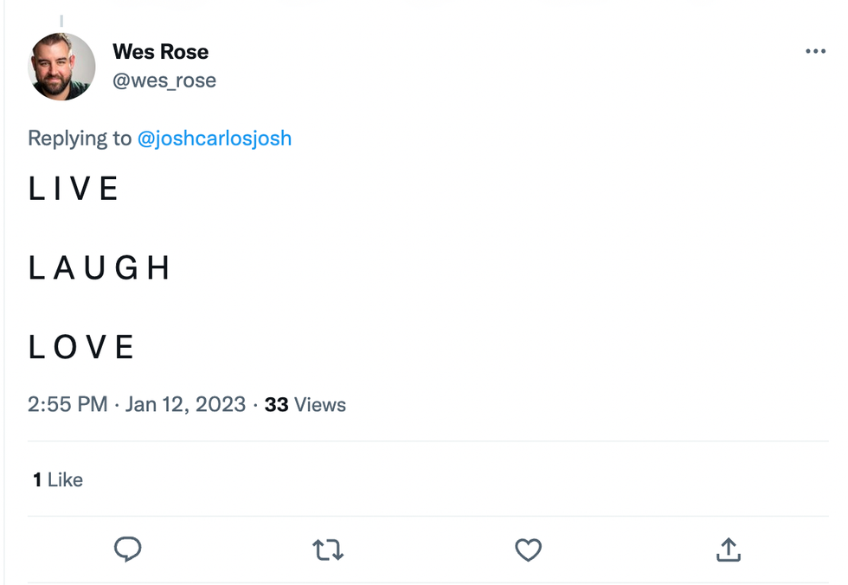Image resolution: width=848 pixels, height=585 pixels.
Task: Open the three-dot more options menu
Action: tap(815, 52)
